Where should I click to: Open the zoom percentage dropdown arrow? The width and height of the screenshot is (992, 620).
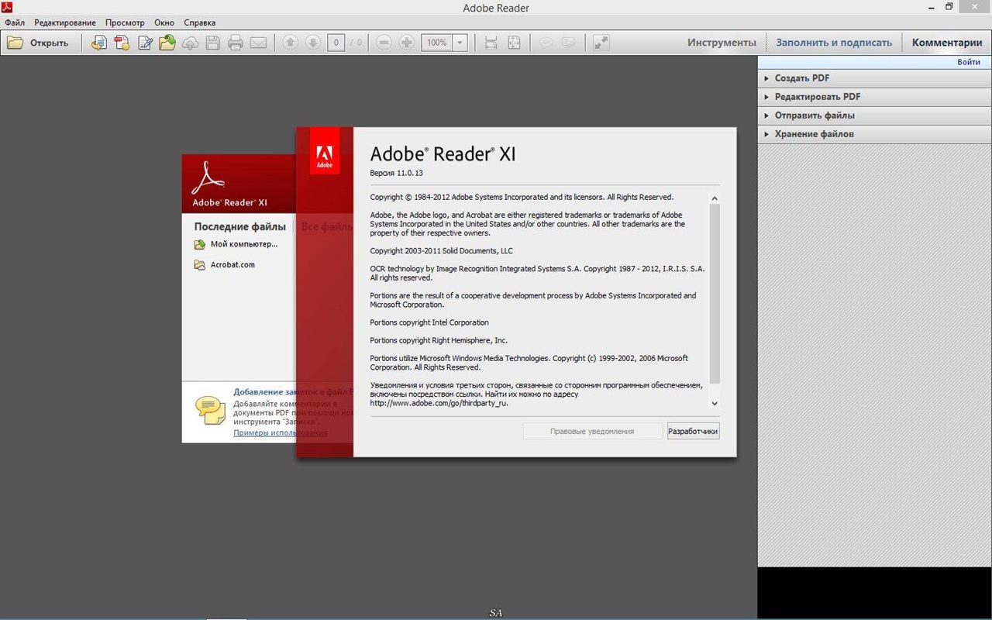coord(460,43)
